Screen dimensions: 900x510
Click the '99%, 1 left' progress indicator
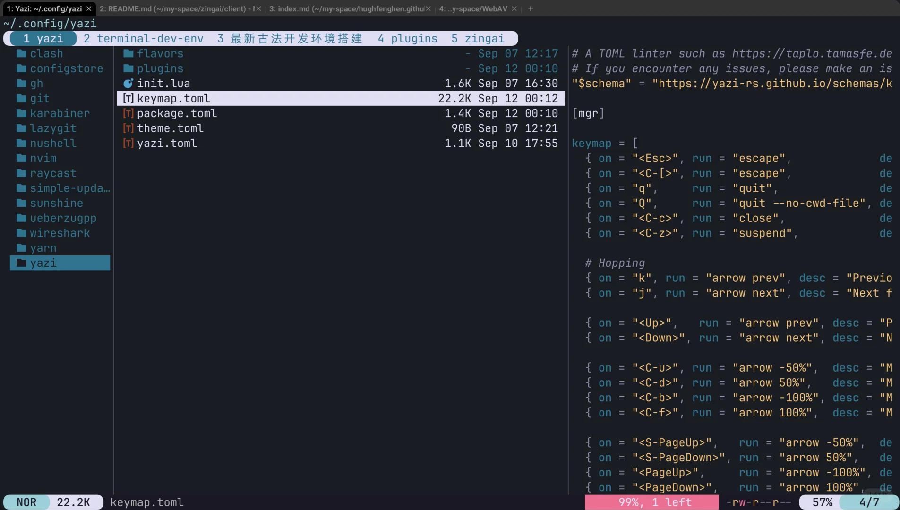pyautogui.click(x=652, y=502)
